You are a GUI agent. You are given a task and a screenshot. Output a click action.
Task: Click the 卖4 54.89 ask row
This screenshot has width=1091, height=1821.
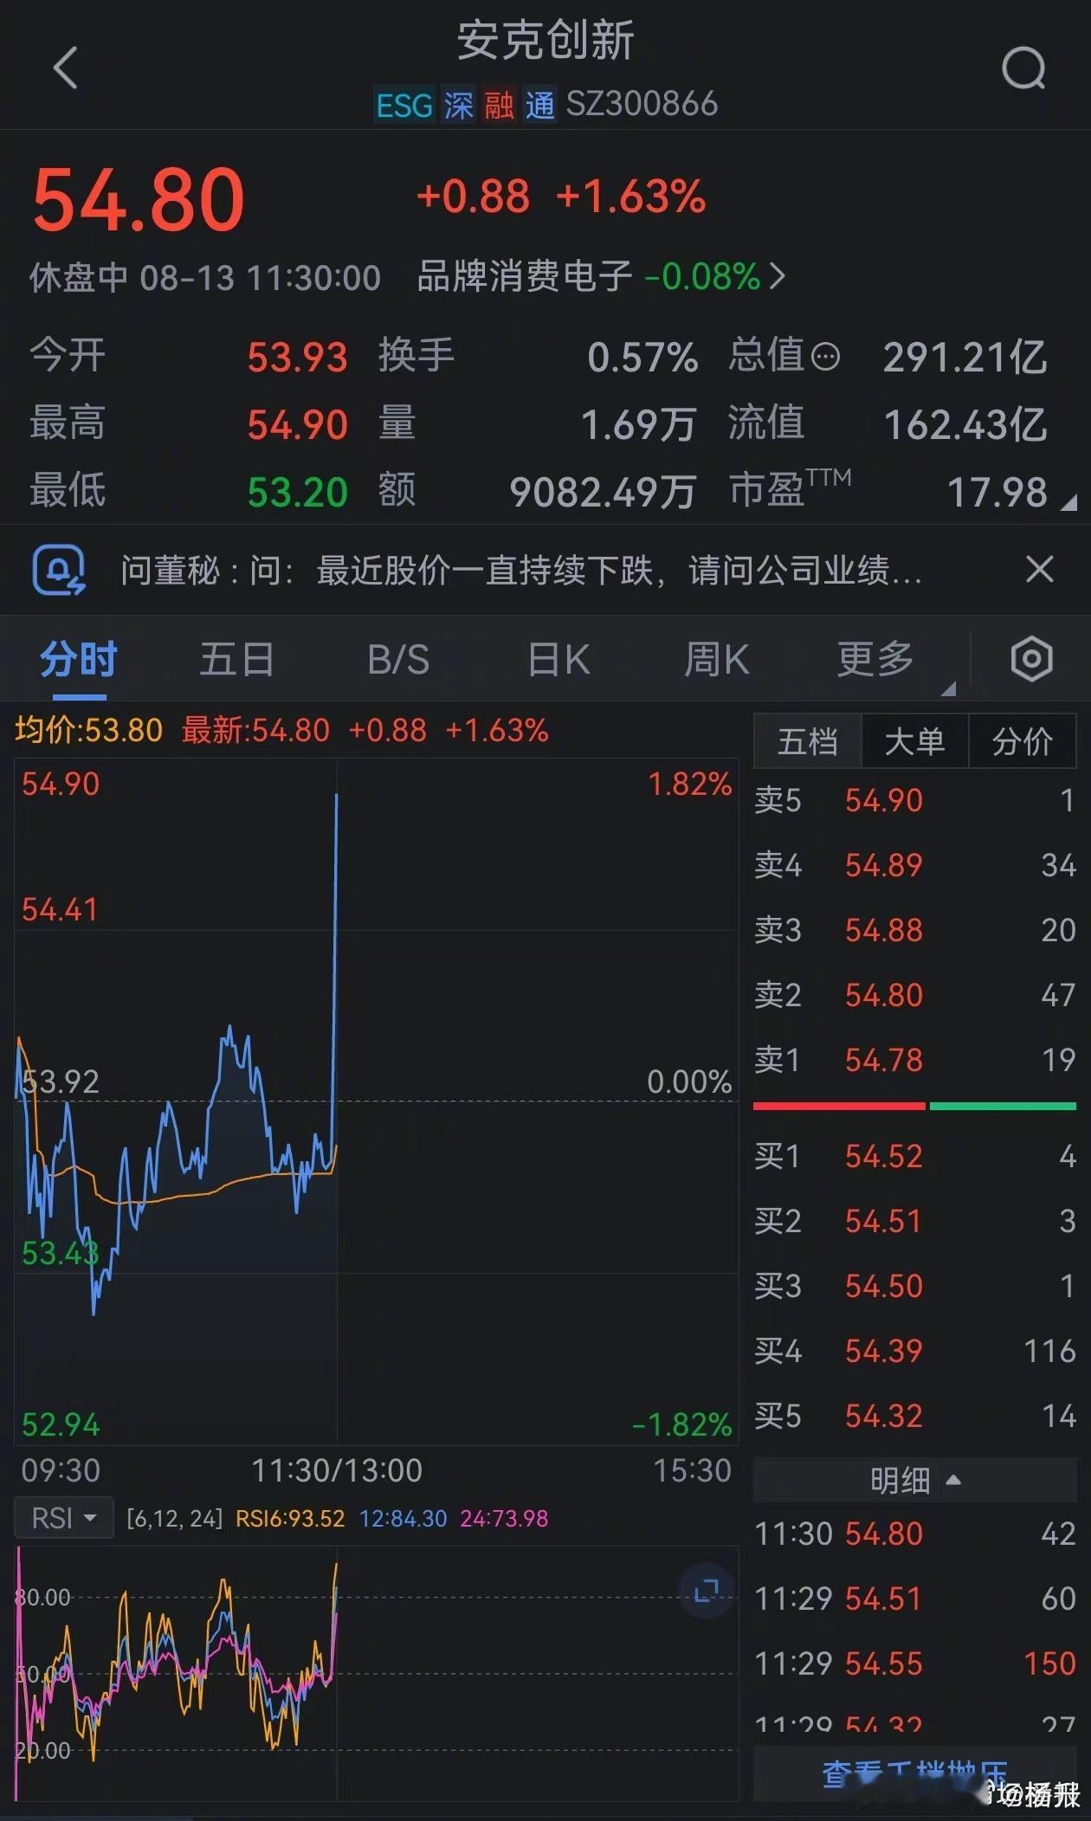914,865
